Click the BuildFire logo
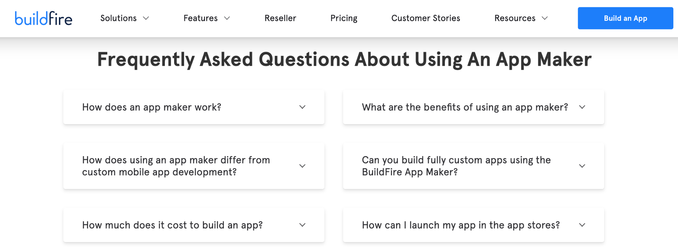678x249 pixels. click(x=43, y=18)
